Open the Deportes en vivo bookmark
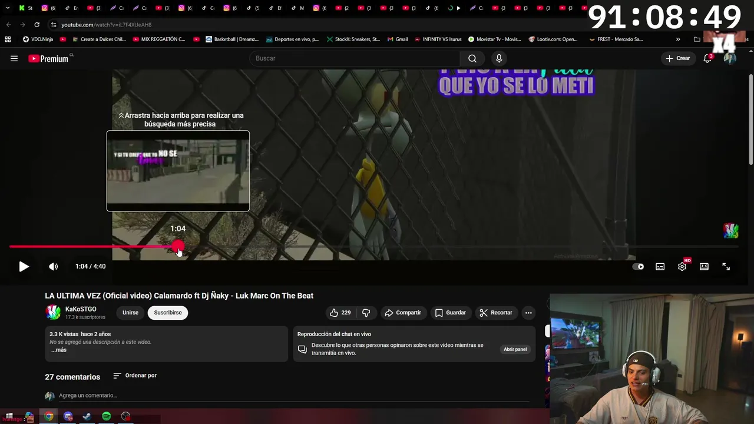The image size is (754, 424). pyautogui.click(x=292, y=39)
